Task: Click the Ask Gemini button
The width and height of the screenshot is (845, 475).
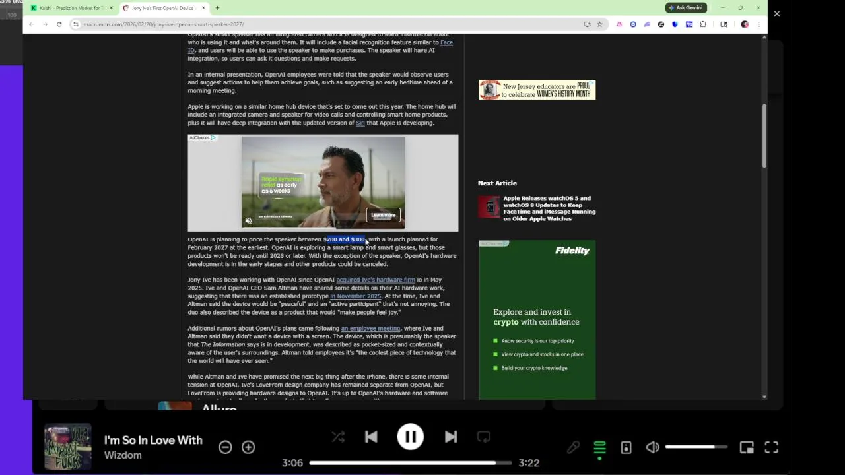Action: click(x=686, y=8)
